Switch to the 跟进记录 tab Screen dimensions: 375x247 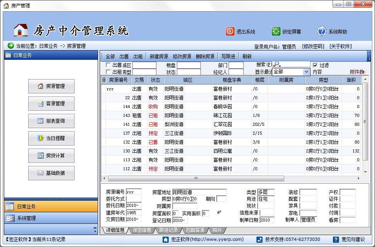(168, 230)
